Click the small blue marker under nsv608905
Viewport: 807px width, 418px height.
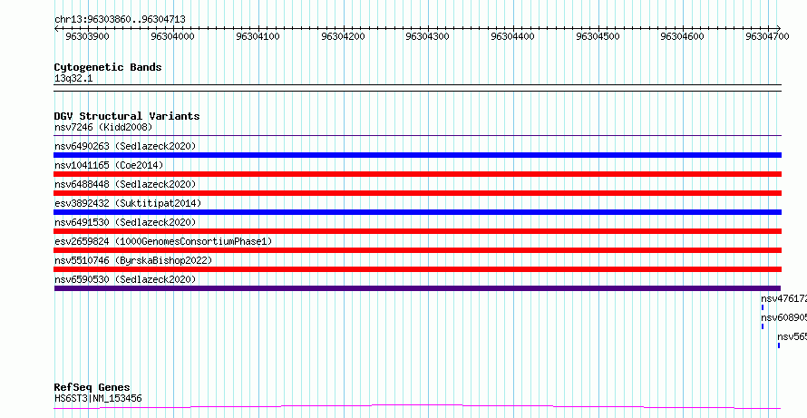[x=763, y=326]
